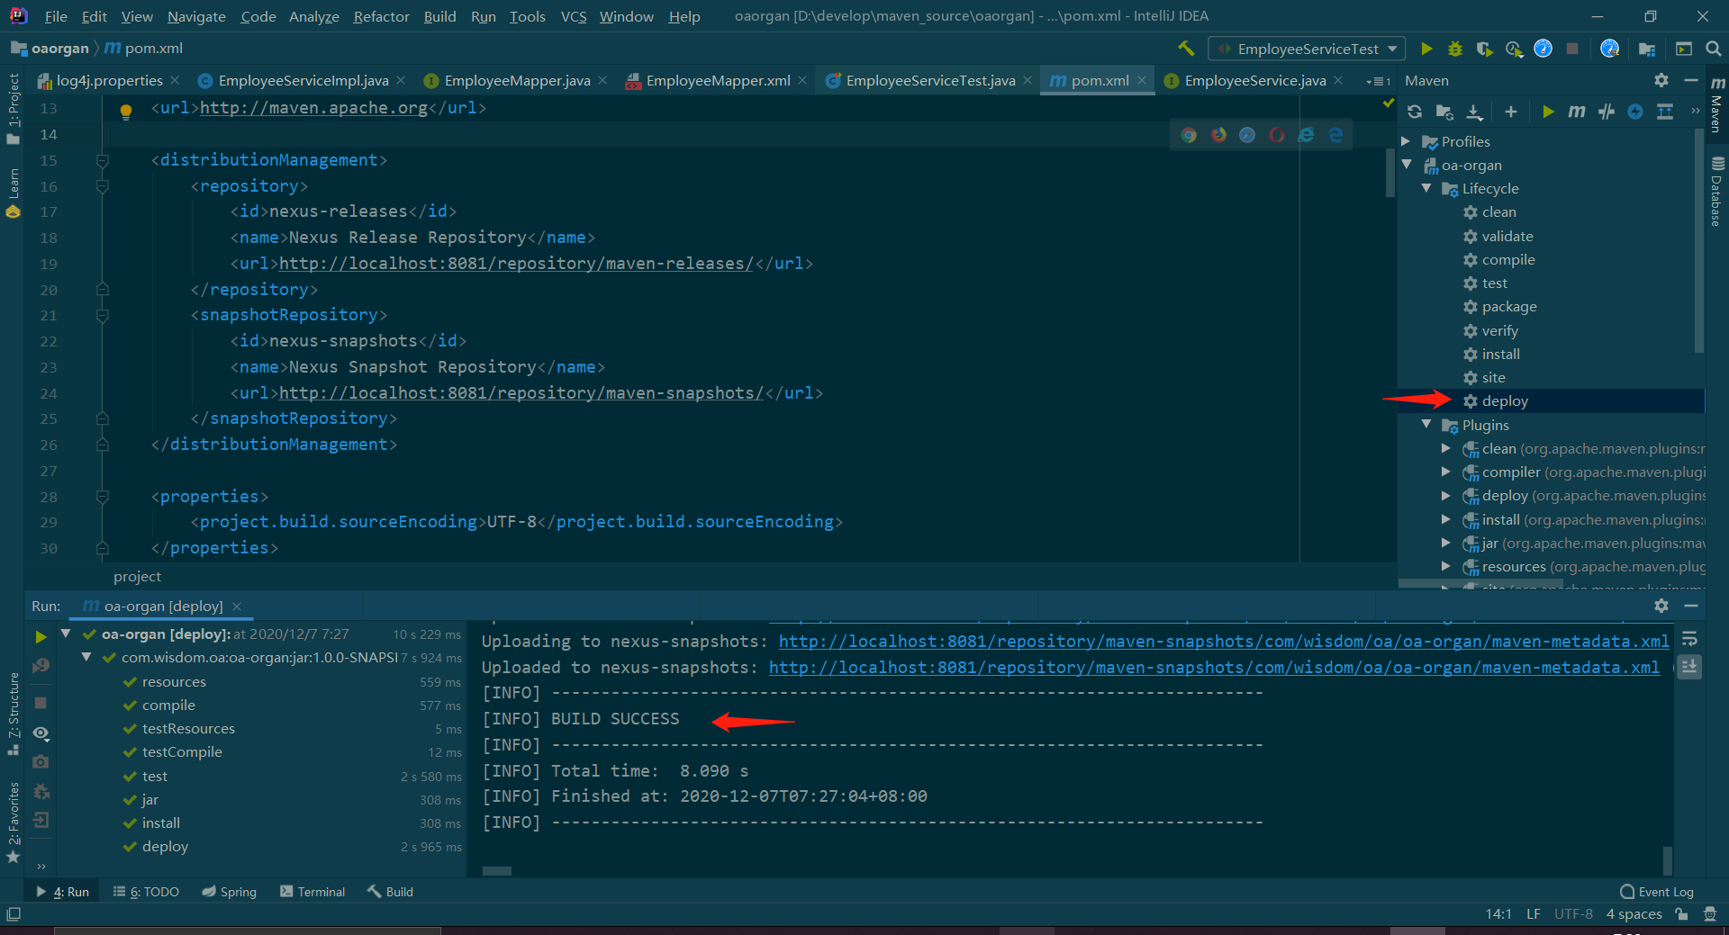Hide the Maven tool window
Image resolution: width=1729 pixels, height=935 pixels.
[1691, 80]
